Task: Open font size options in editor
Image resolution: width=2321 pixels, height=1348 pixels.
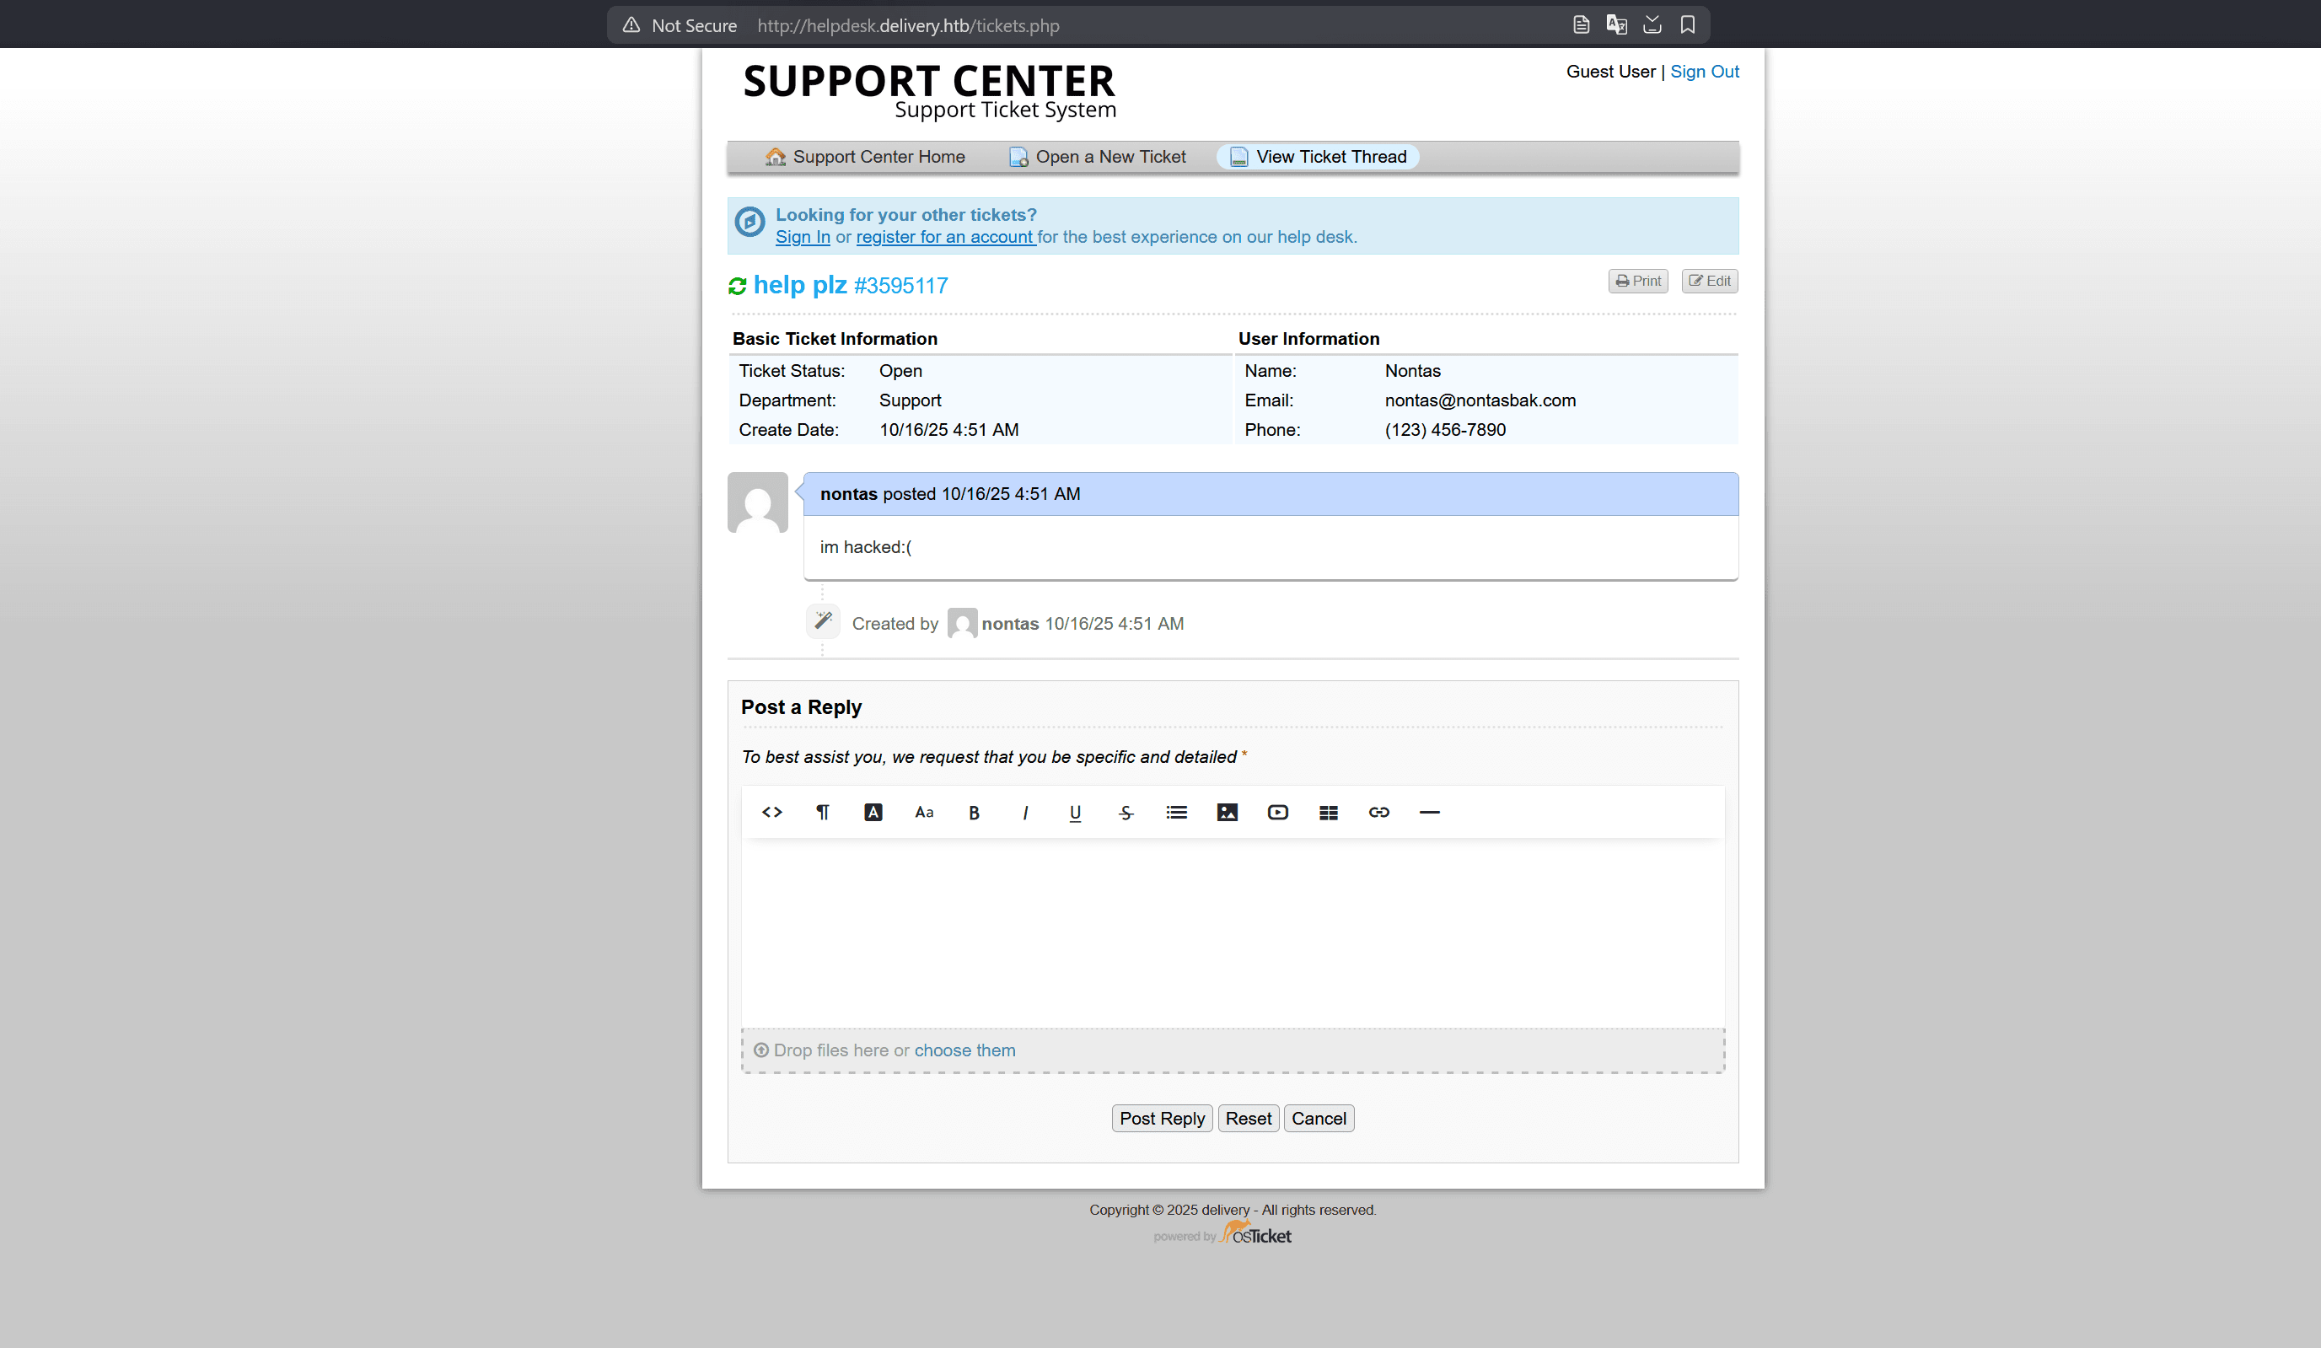Action: pyautogui.click(x=924, y=812)
